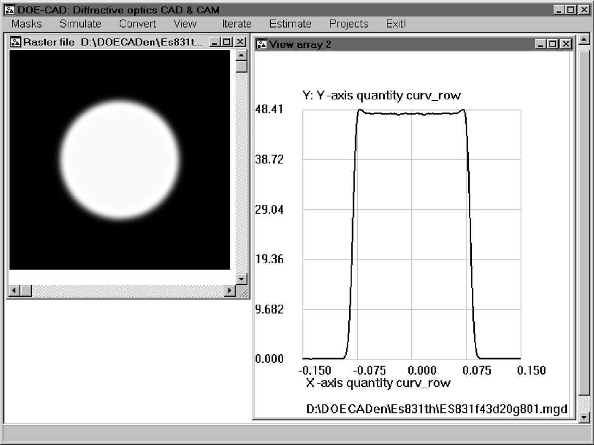Select the Convert menu
Screen dimensions: 594x445
point(137,24)
